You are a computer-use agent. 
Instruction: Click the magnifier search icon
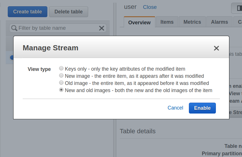(x=14, y=28)
